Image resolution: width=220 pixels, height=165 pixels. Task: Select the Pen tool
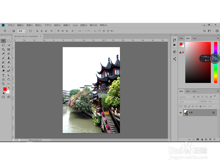[9, 71]
